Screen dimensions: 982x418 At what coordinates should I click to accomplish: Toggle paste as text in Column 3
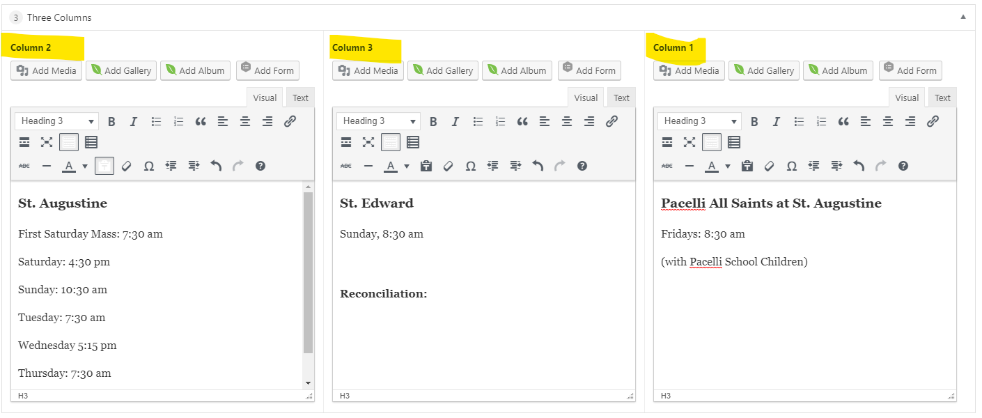[426, 166]
